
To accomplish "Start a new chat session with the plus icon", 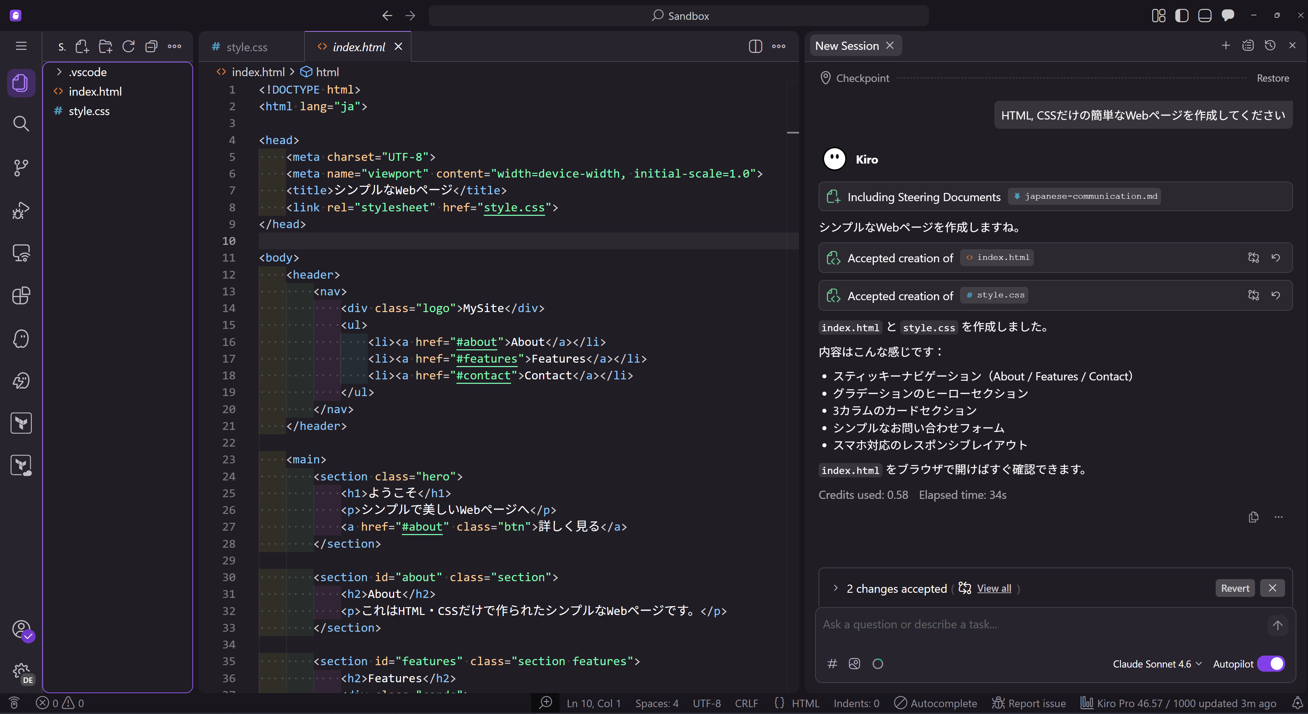I will pos(1225,45).
